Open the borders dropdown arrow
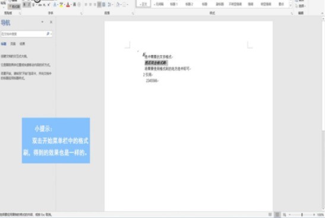Image resolution: width=325 pixels, height=218 pixels. pos(127,5)
